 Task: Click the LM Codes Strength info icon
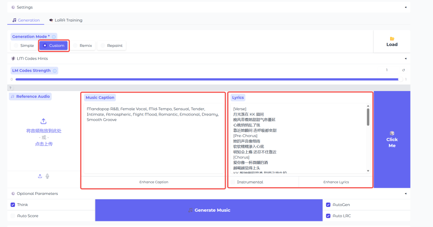pyautogui.click(x=55, y=71)
